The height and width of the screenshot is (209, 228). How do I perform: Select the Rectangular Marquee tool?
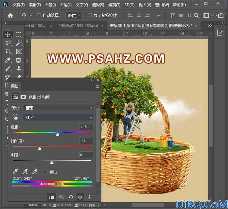19,35
